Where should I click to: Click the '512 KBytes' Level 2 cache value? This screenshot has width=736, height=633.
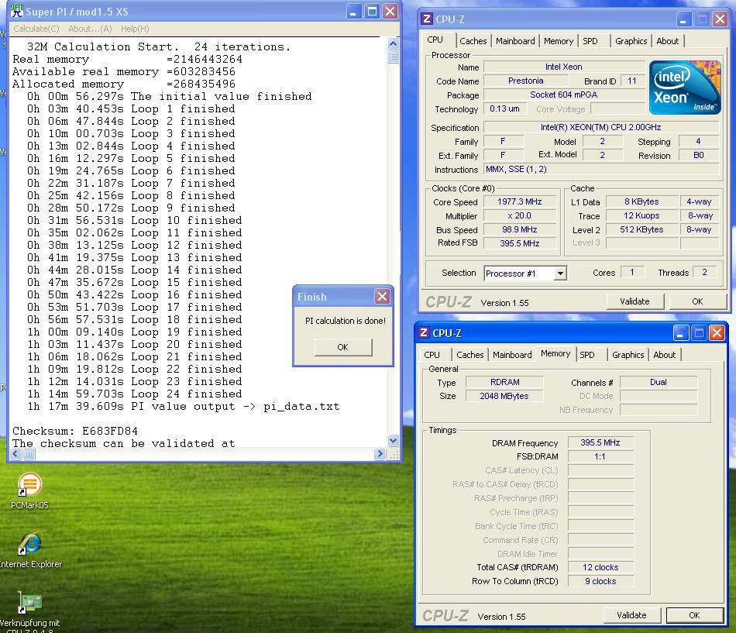(x=641, y=229)
